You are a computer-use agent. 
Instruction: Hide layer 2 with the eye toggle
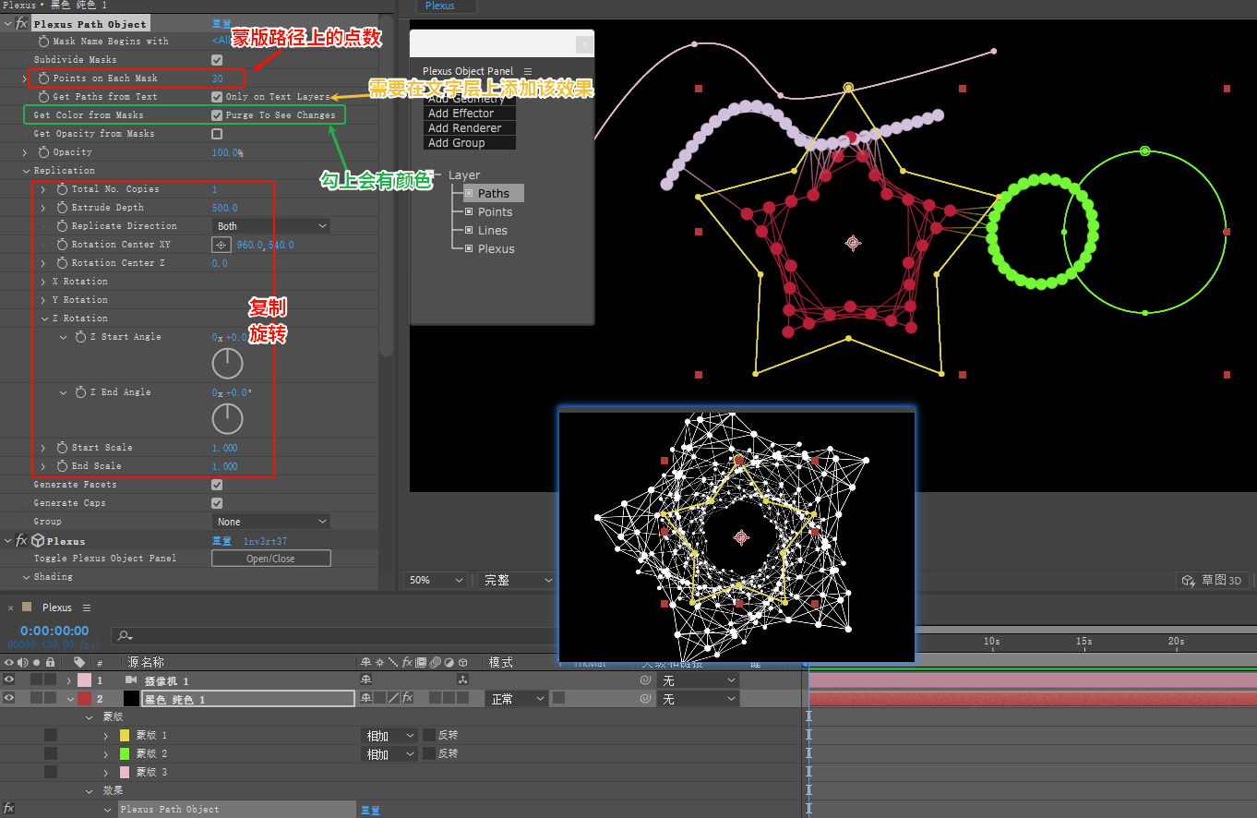[x=9, y=699]
